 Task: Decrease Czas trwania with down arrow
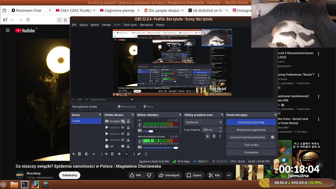220,131
